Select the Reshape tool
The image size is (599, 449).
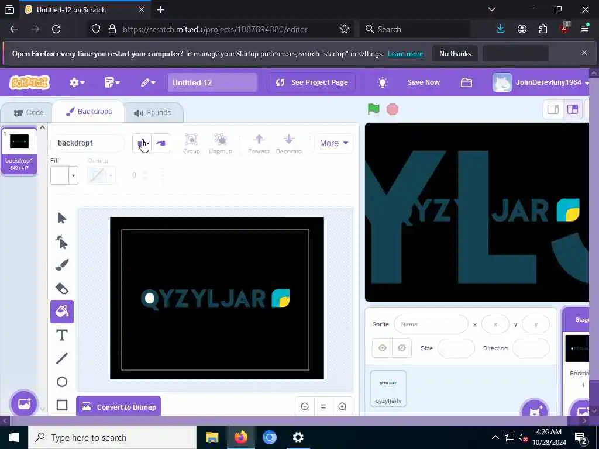tap(62, 241)
